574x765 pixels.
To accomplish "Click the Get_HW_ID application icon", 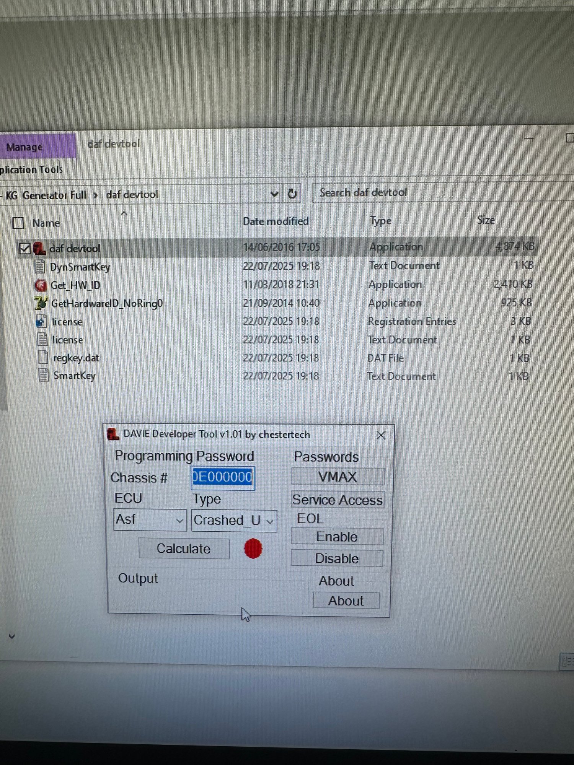I will tap(41, 285).
